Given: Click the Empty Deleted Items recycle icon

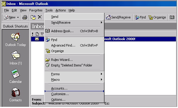Looking at the screenshot, I should (x=48, y=65).
